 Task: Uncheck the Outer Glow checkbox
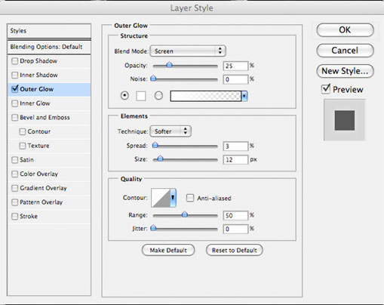[15, 89]
